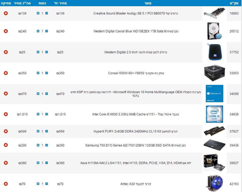Click quantity field for Creative Sound Blaster
Viewport: 242px width, 192px height.
click(42, 13)
